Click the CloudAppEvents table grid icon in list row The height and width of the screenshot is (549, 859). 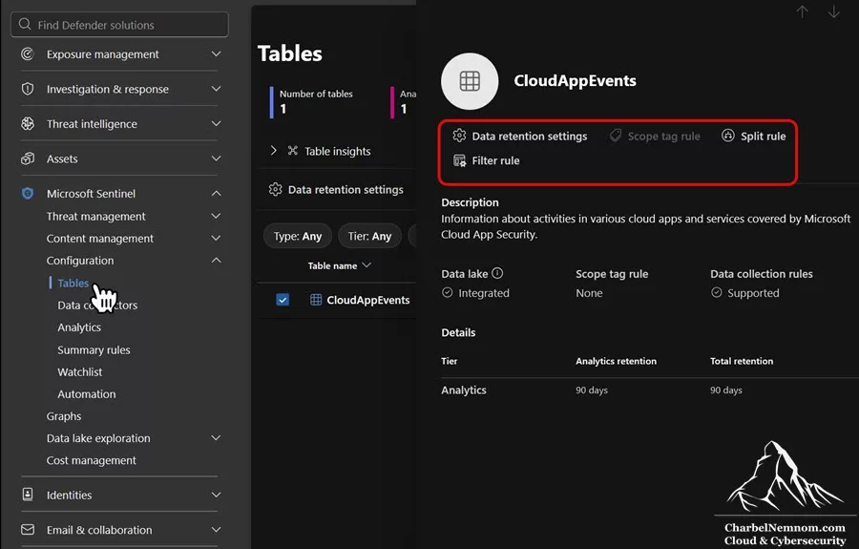pos(316,300)
